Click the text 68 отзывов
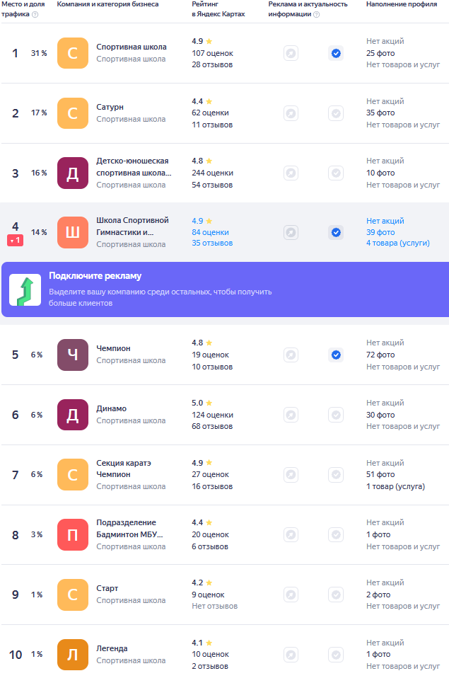The height and width of the screenshot is (683, 449). tap(212, 426)
